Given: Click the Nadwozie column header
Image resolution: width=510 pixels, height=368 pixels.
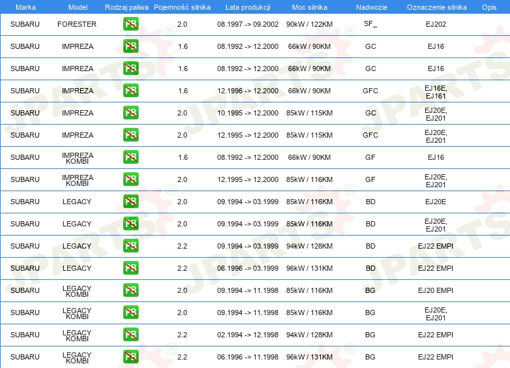Looking at the screenshot, I should click(372, 7).
